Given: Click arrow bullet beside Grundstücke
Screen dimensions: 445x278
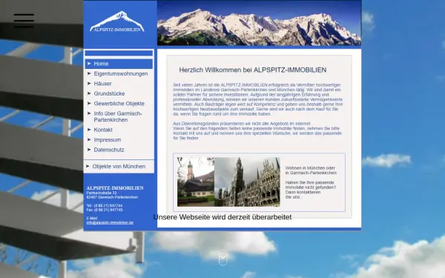Looking at the screenshot, I should 89,93.
